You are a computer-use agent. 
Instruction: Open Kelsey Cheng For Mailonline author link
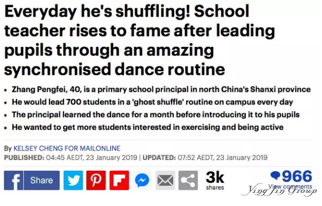coord(67,148)
